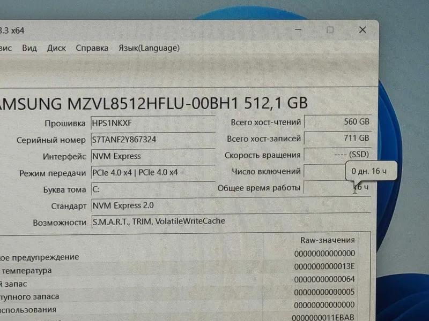This screenshot has width=429, height=321.
Task: Select raw value 0000000011EBAB
Action: (x=323, y=317)
